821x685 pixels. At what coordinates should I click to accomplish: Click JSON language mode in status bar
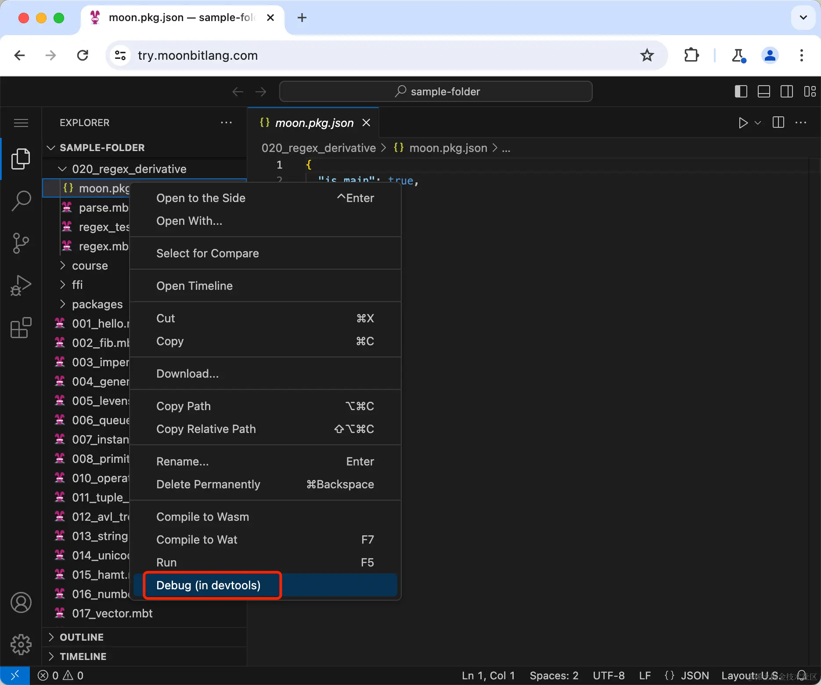pos(687,675)
